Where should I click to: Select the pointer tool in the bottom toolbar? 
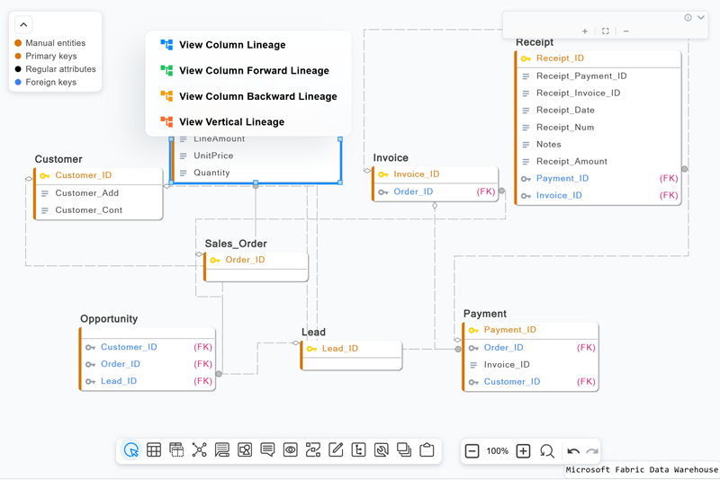(x=131, y=450)
